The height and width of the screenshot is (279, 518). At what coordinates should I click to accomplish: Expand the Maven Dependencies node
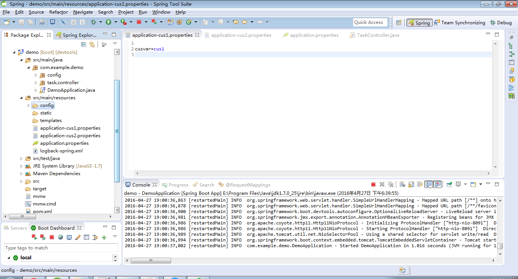click(22, 174)
